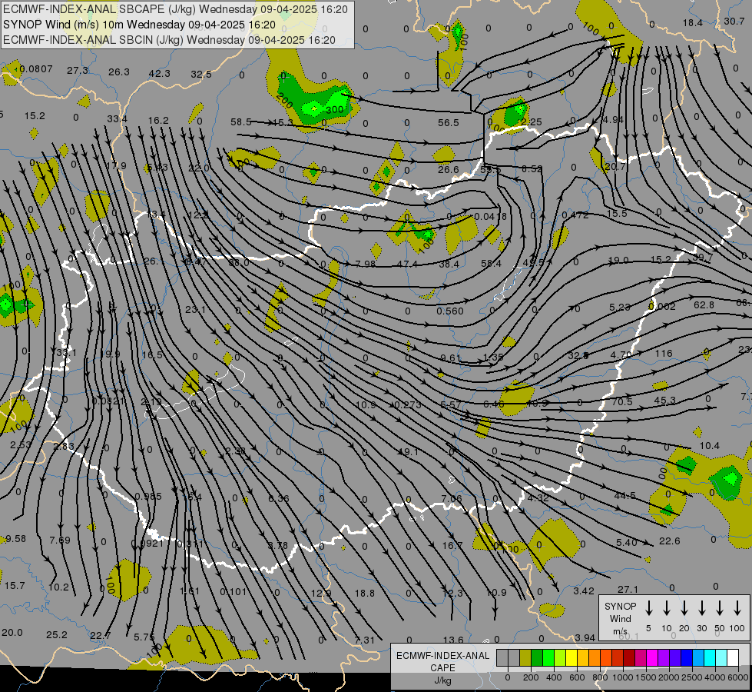Click the map value 7.31
Viewport: 752px width, 692px height.
[x=365, y=640]
